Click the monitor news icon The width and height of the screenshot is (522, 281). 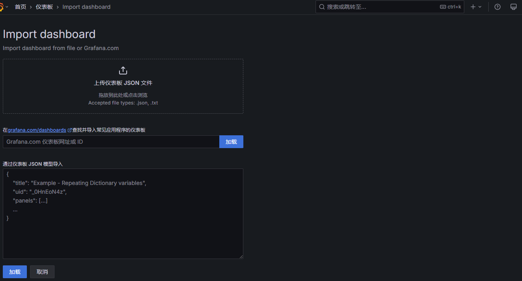(513, 7)
